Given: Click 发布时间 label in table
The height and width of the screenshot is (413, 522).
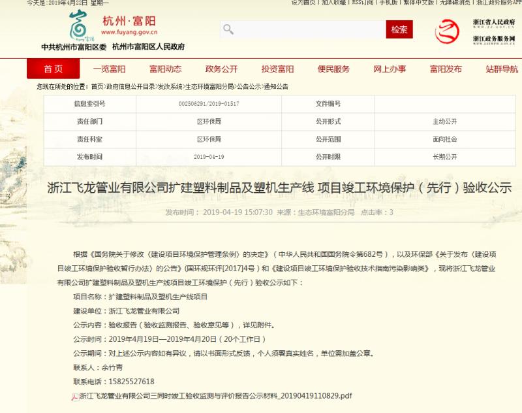Looking at the screenshot, I should pos(89,157).
